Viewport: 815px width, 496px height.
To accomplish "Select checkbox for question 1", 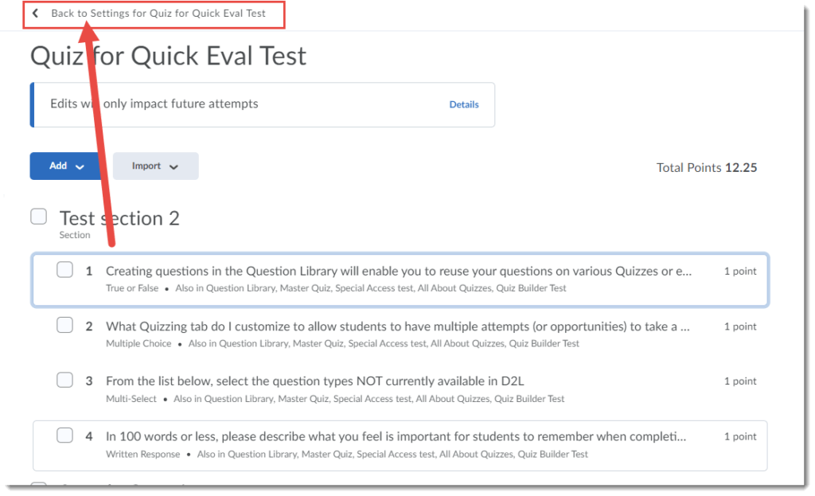I will coord(65,270).
